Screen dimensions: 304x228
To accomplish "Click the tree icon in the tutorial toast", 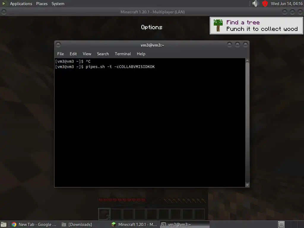I will point(218,26).
